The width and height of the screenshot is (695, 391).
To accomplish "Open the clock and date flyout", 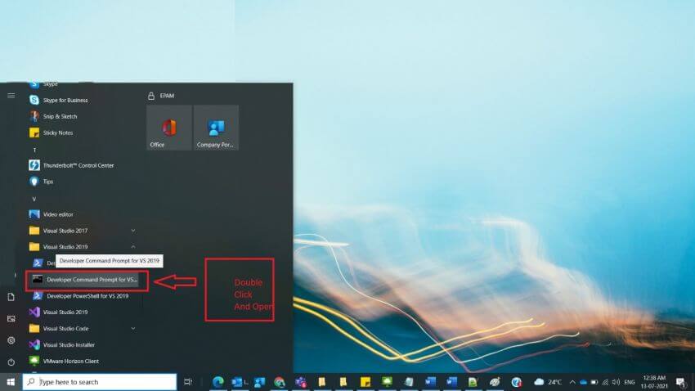I will coord(654,382).
